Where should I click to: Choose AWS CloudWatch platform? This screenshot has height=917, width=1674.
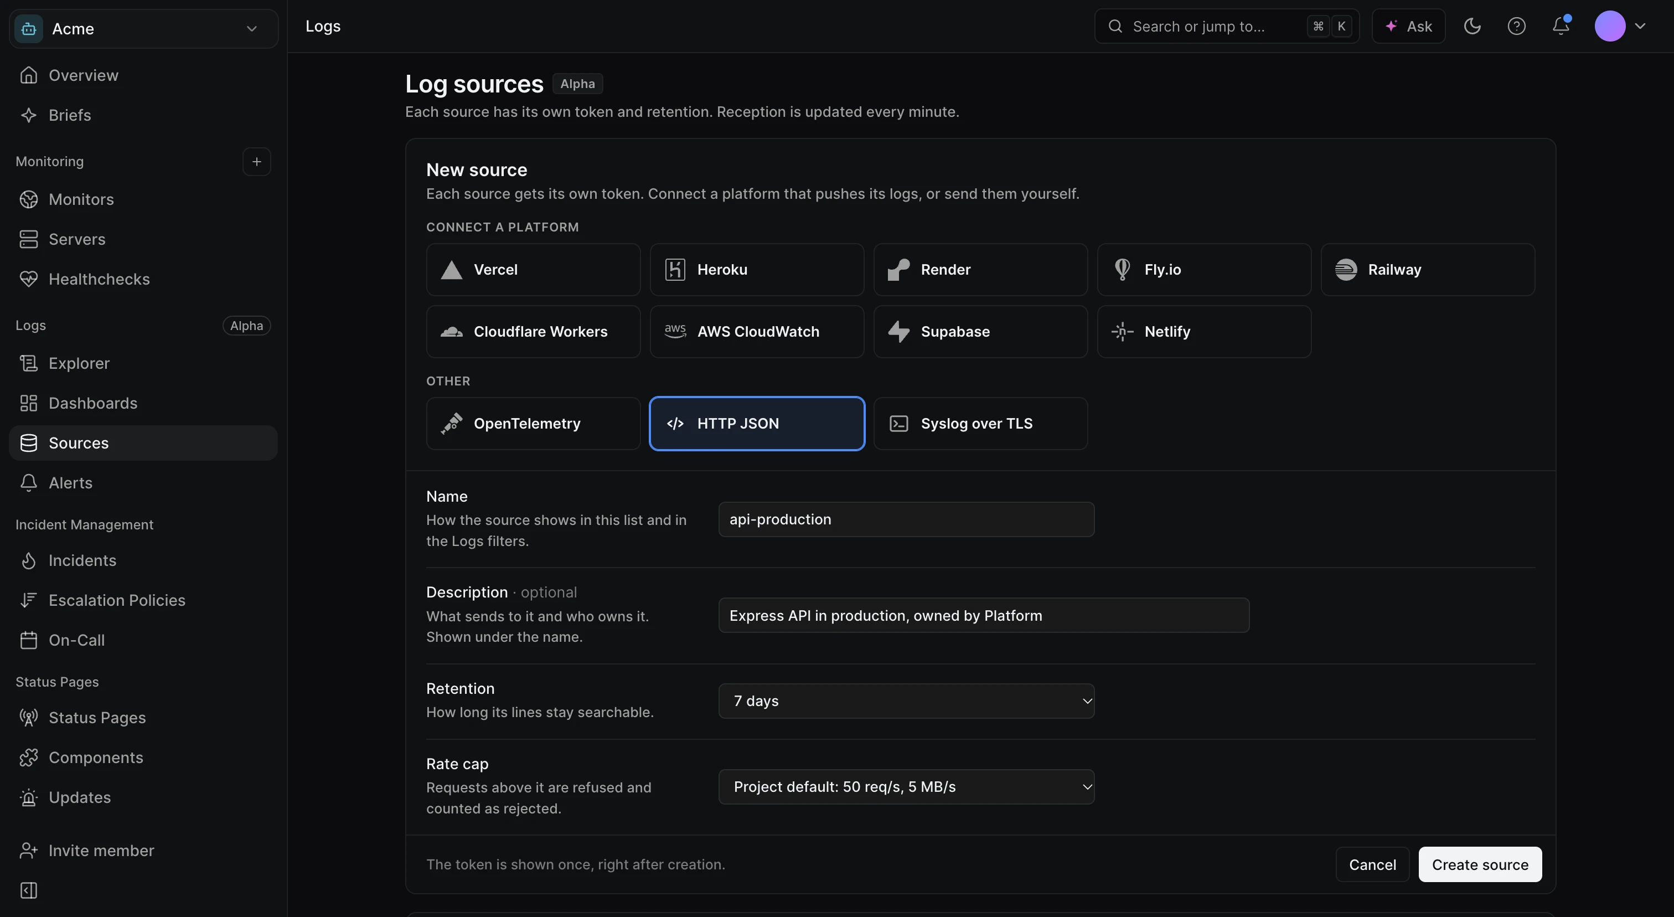click(756, 332)
